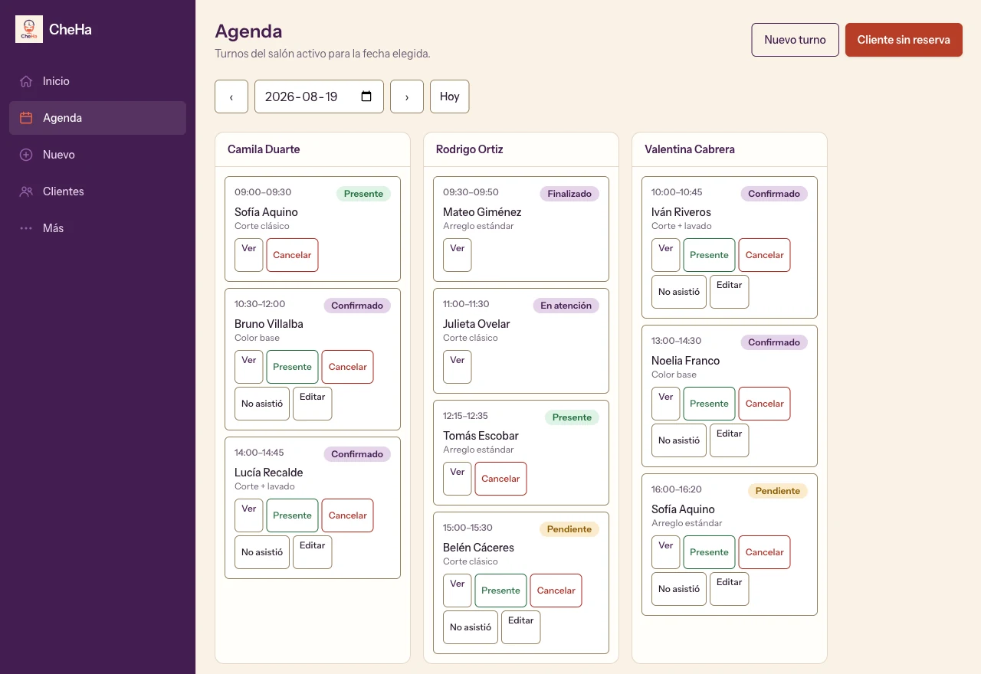Open Clientes in the sidebar
This screenshot has width=981, height=674.
click(x=97, y=191)
